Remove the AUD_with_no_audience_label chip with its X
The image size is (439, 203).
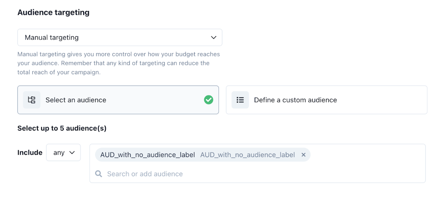click(x=303, y=155)
